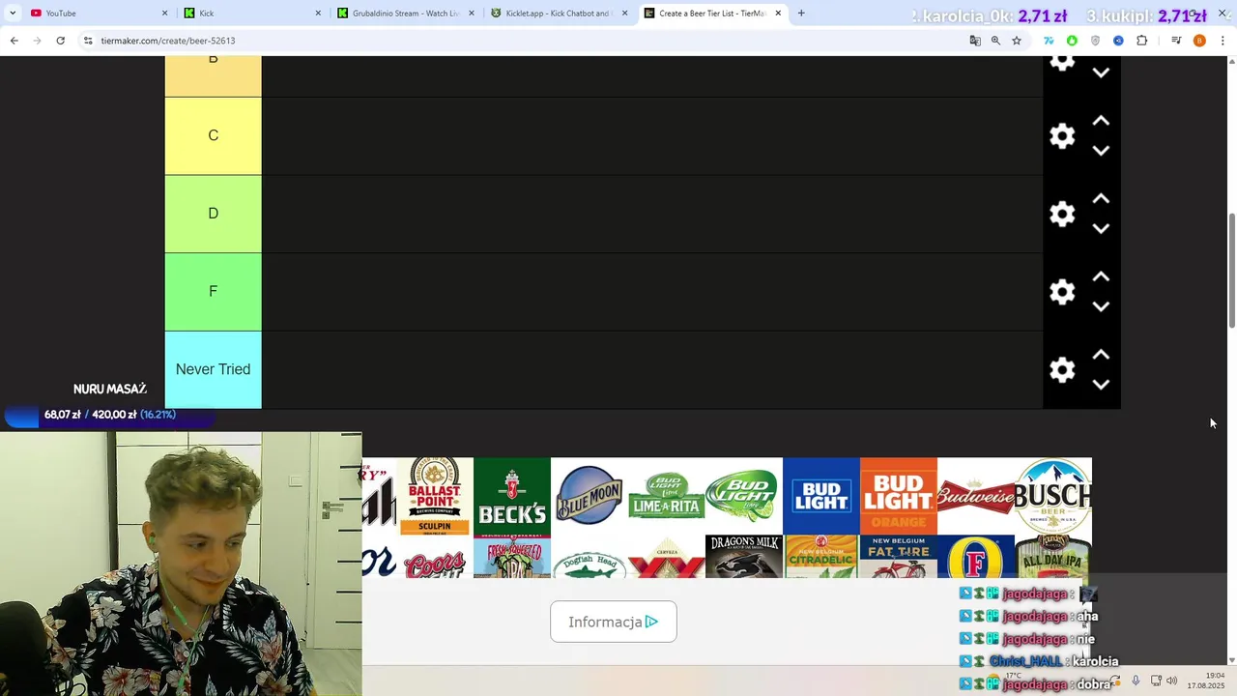Viewport: 1237px width, 696px height.
Task: Move the F tier row down
Action: click(1101, 307)
